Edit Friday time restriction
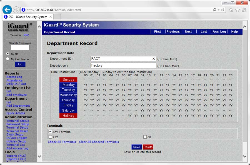 pyautogui.click(x=68, y=105)
